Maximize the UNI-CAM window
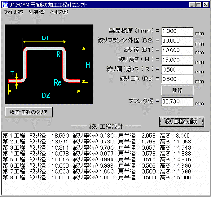The image size is (211, 197). coord(198,5)
